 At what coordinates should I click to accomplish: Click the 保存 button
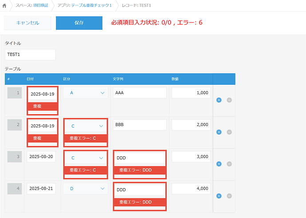(x=79, y=23)
